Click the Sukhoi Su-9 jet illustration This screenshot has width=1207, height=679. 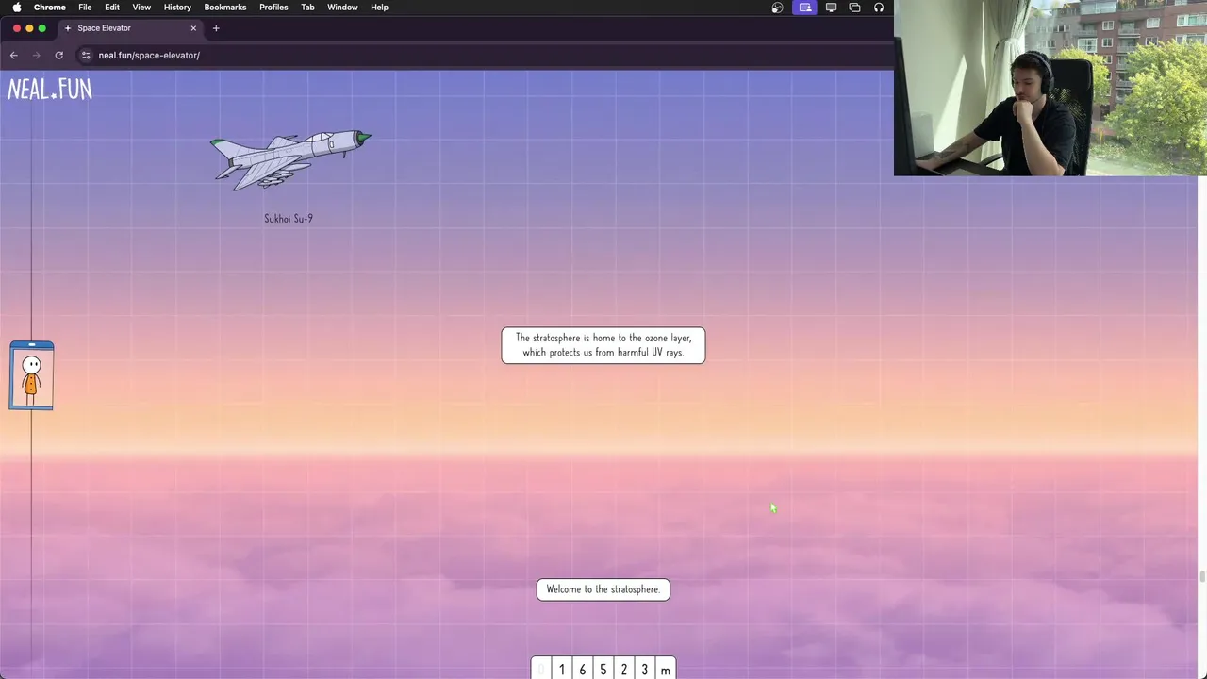click(290, 159)
